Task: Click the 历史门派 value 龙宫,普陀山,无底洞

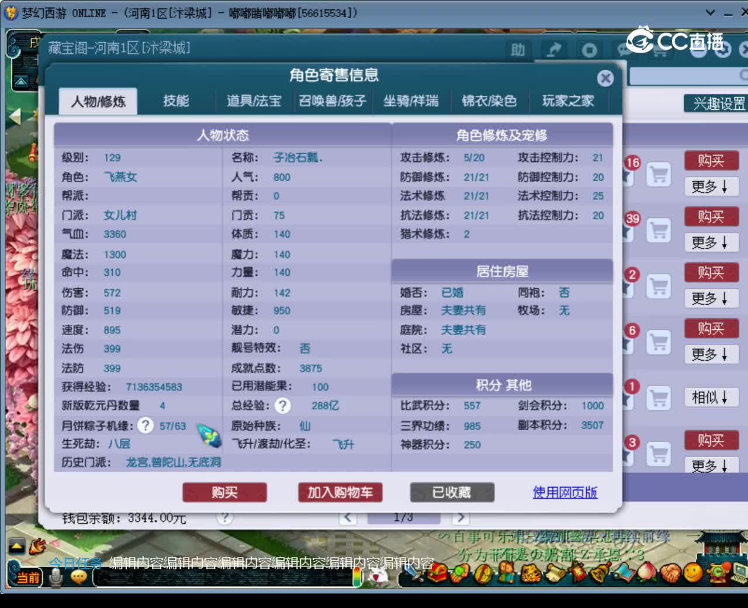Action: point(174,462)
